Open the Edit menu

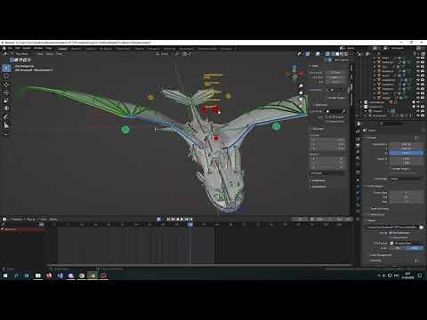point(17,48)
